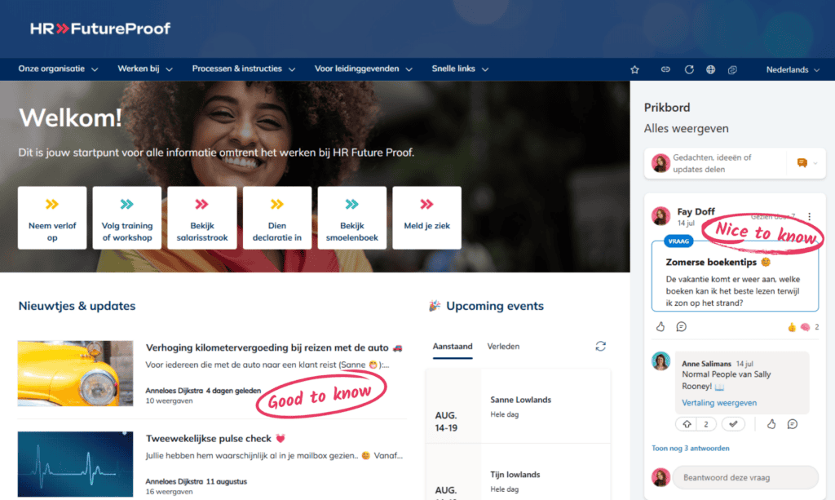The width and height of the screenshot is (835, 500).
Task: Click Toon nog 3 antwoorden
Action: (x=690, y=449)
